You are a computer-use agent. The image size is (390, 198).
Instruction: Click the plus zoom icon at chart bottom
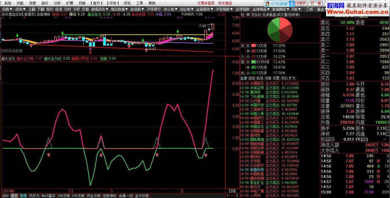point(228,196)
